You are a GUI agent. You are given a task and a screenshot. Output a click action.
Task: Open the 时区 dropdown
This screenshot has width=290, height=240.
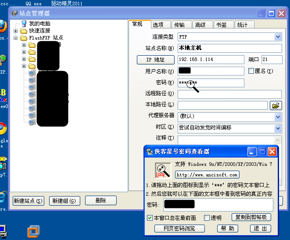[x=278, y=128]
